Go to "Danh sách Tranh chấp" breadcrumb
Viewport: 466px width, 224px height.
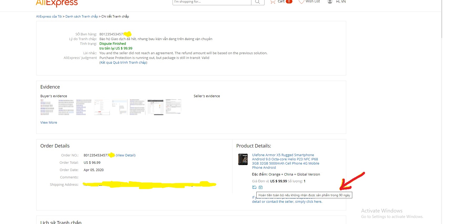tap(82, 17)
